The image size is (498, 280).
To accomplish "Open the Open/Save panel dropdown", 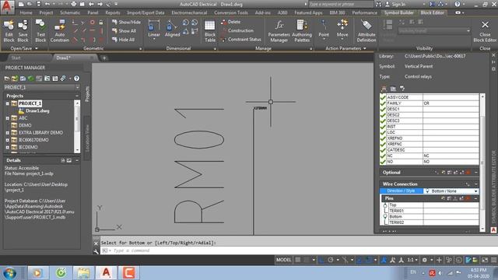I will pos(24,48).
